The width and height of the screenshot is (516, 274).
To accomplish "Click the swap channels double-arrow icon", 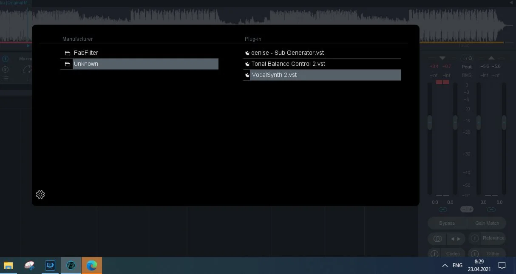I will 456,239.
